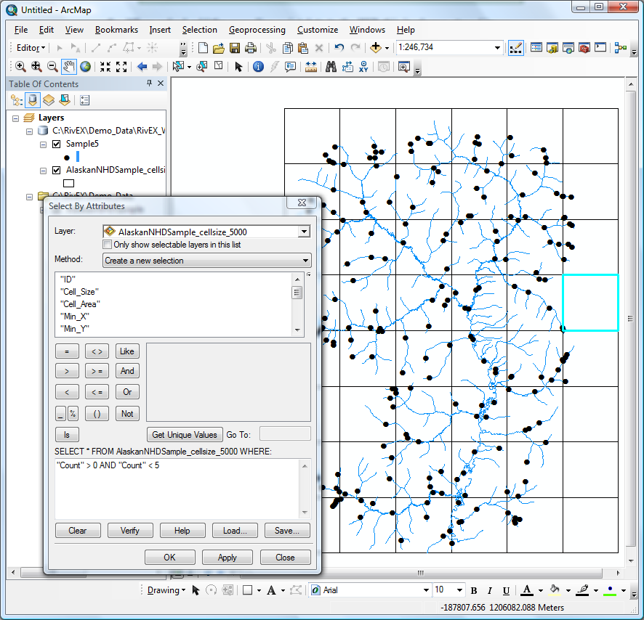The image size is (644, 620).
Task: Open the ModelBuilder window icon
Action: pyautogui.click(x=620, y=48)
